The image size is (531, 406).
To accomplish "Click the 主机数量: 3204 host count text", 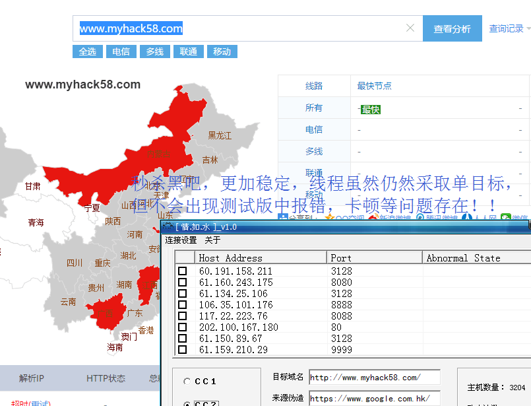I will (x=496, y=388).
